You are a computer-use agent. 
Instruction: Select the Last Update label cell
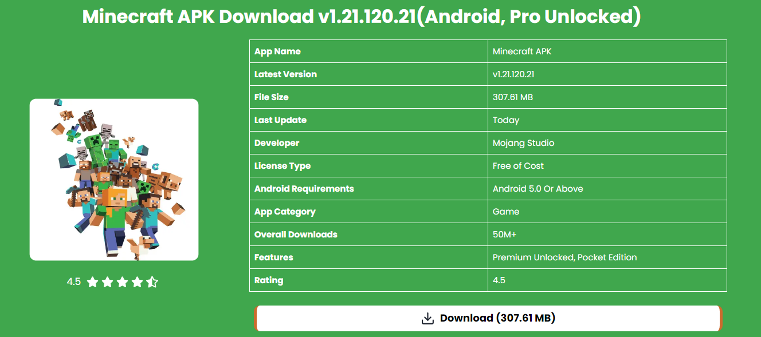pyautogui.click(x=368, y=120)
